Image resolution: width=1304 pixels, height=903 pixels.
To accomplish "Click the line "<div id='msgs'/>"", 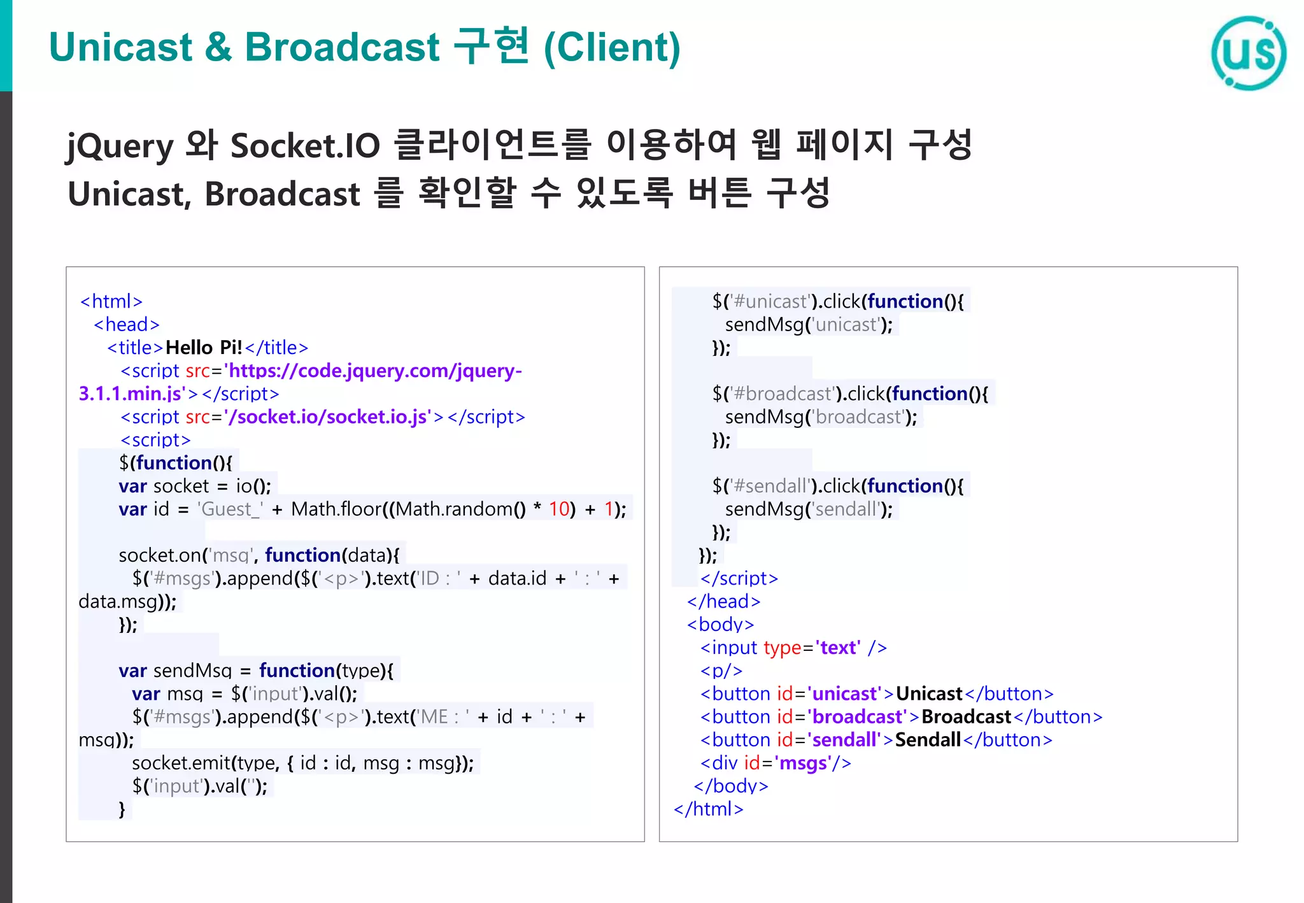I will 776,763.
